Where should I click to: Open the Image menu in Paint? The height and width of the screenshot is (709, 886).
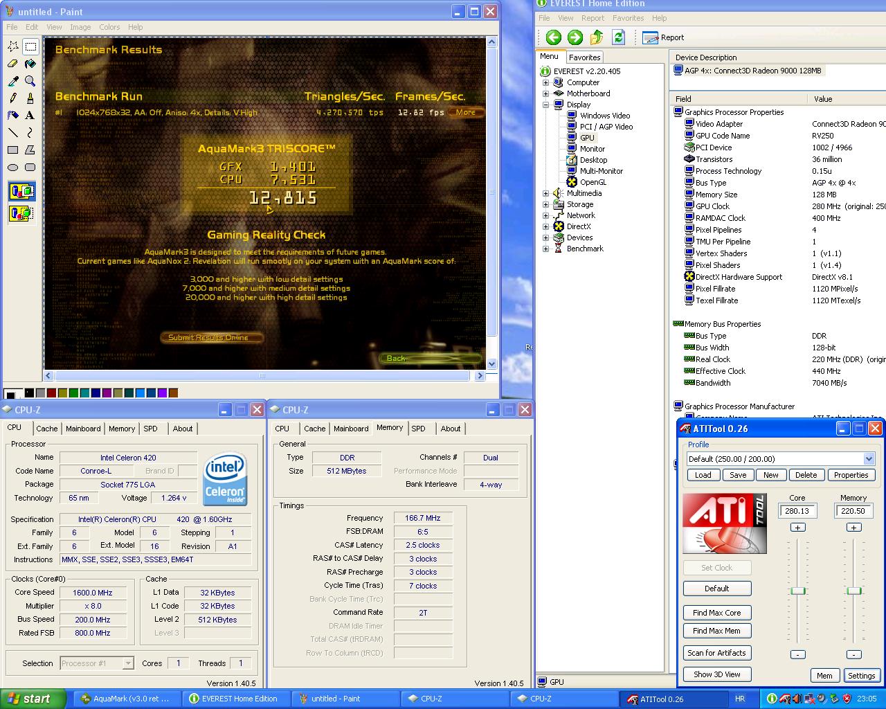[x=80, y=27]
